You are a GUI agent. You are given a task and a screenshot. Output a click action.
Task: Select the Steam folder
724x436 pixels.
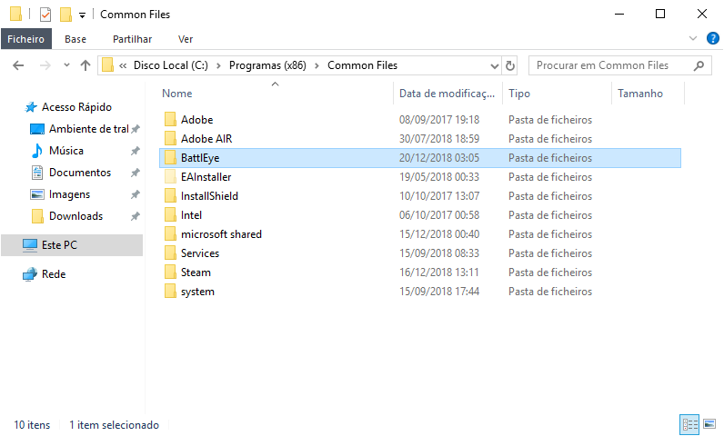point(196,272)
